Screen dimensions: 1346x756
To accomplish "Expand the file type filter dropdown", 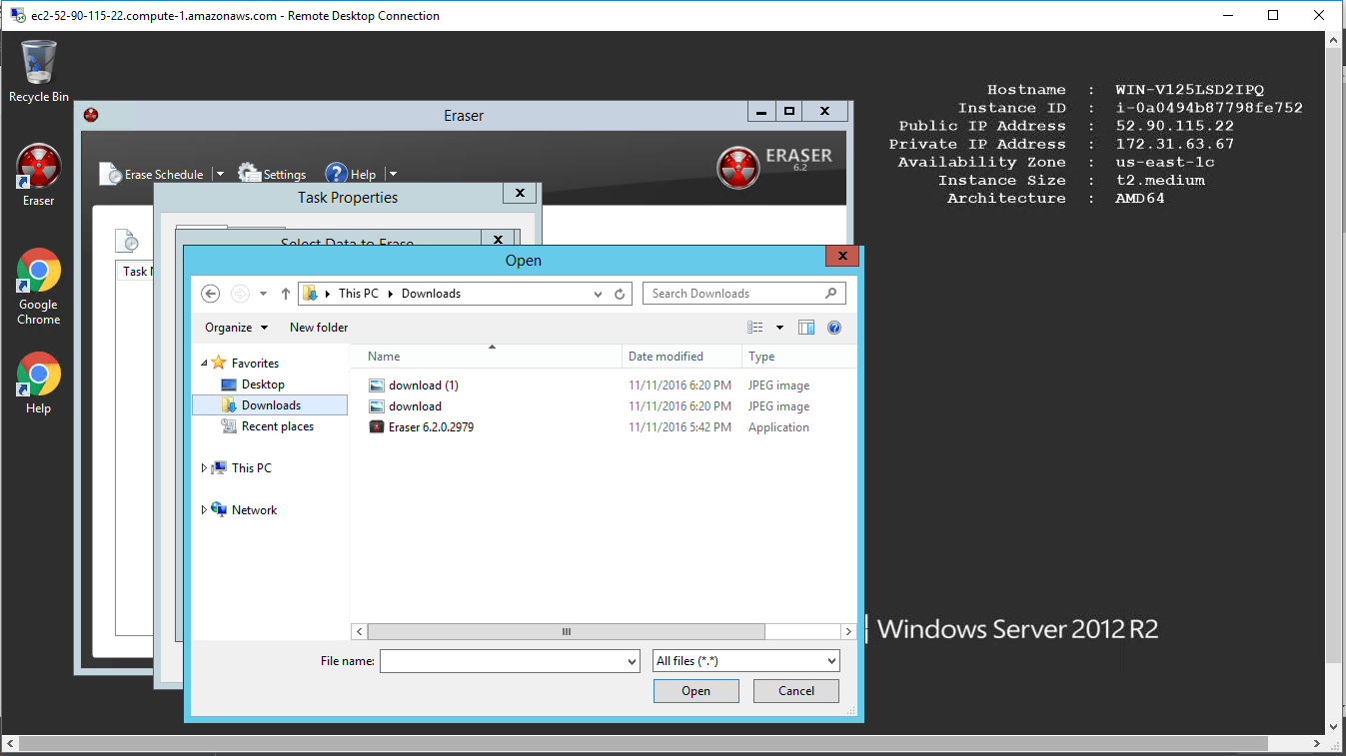I will point(745,661).
